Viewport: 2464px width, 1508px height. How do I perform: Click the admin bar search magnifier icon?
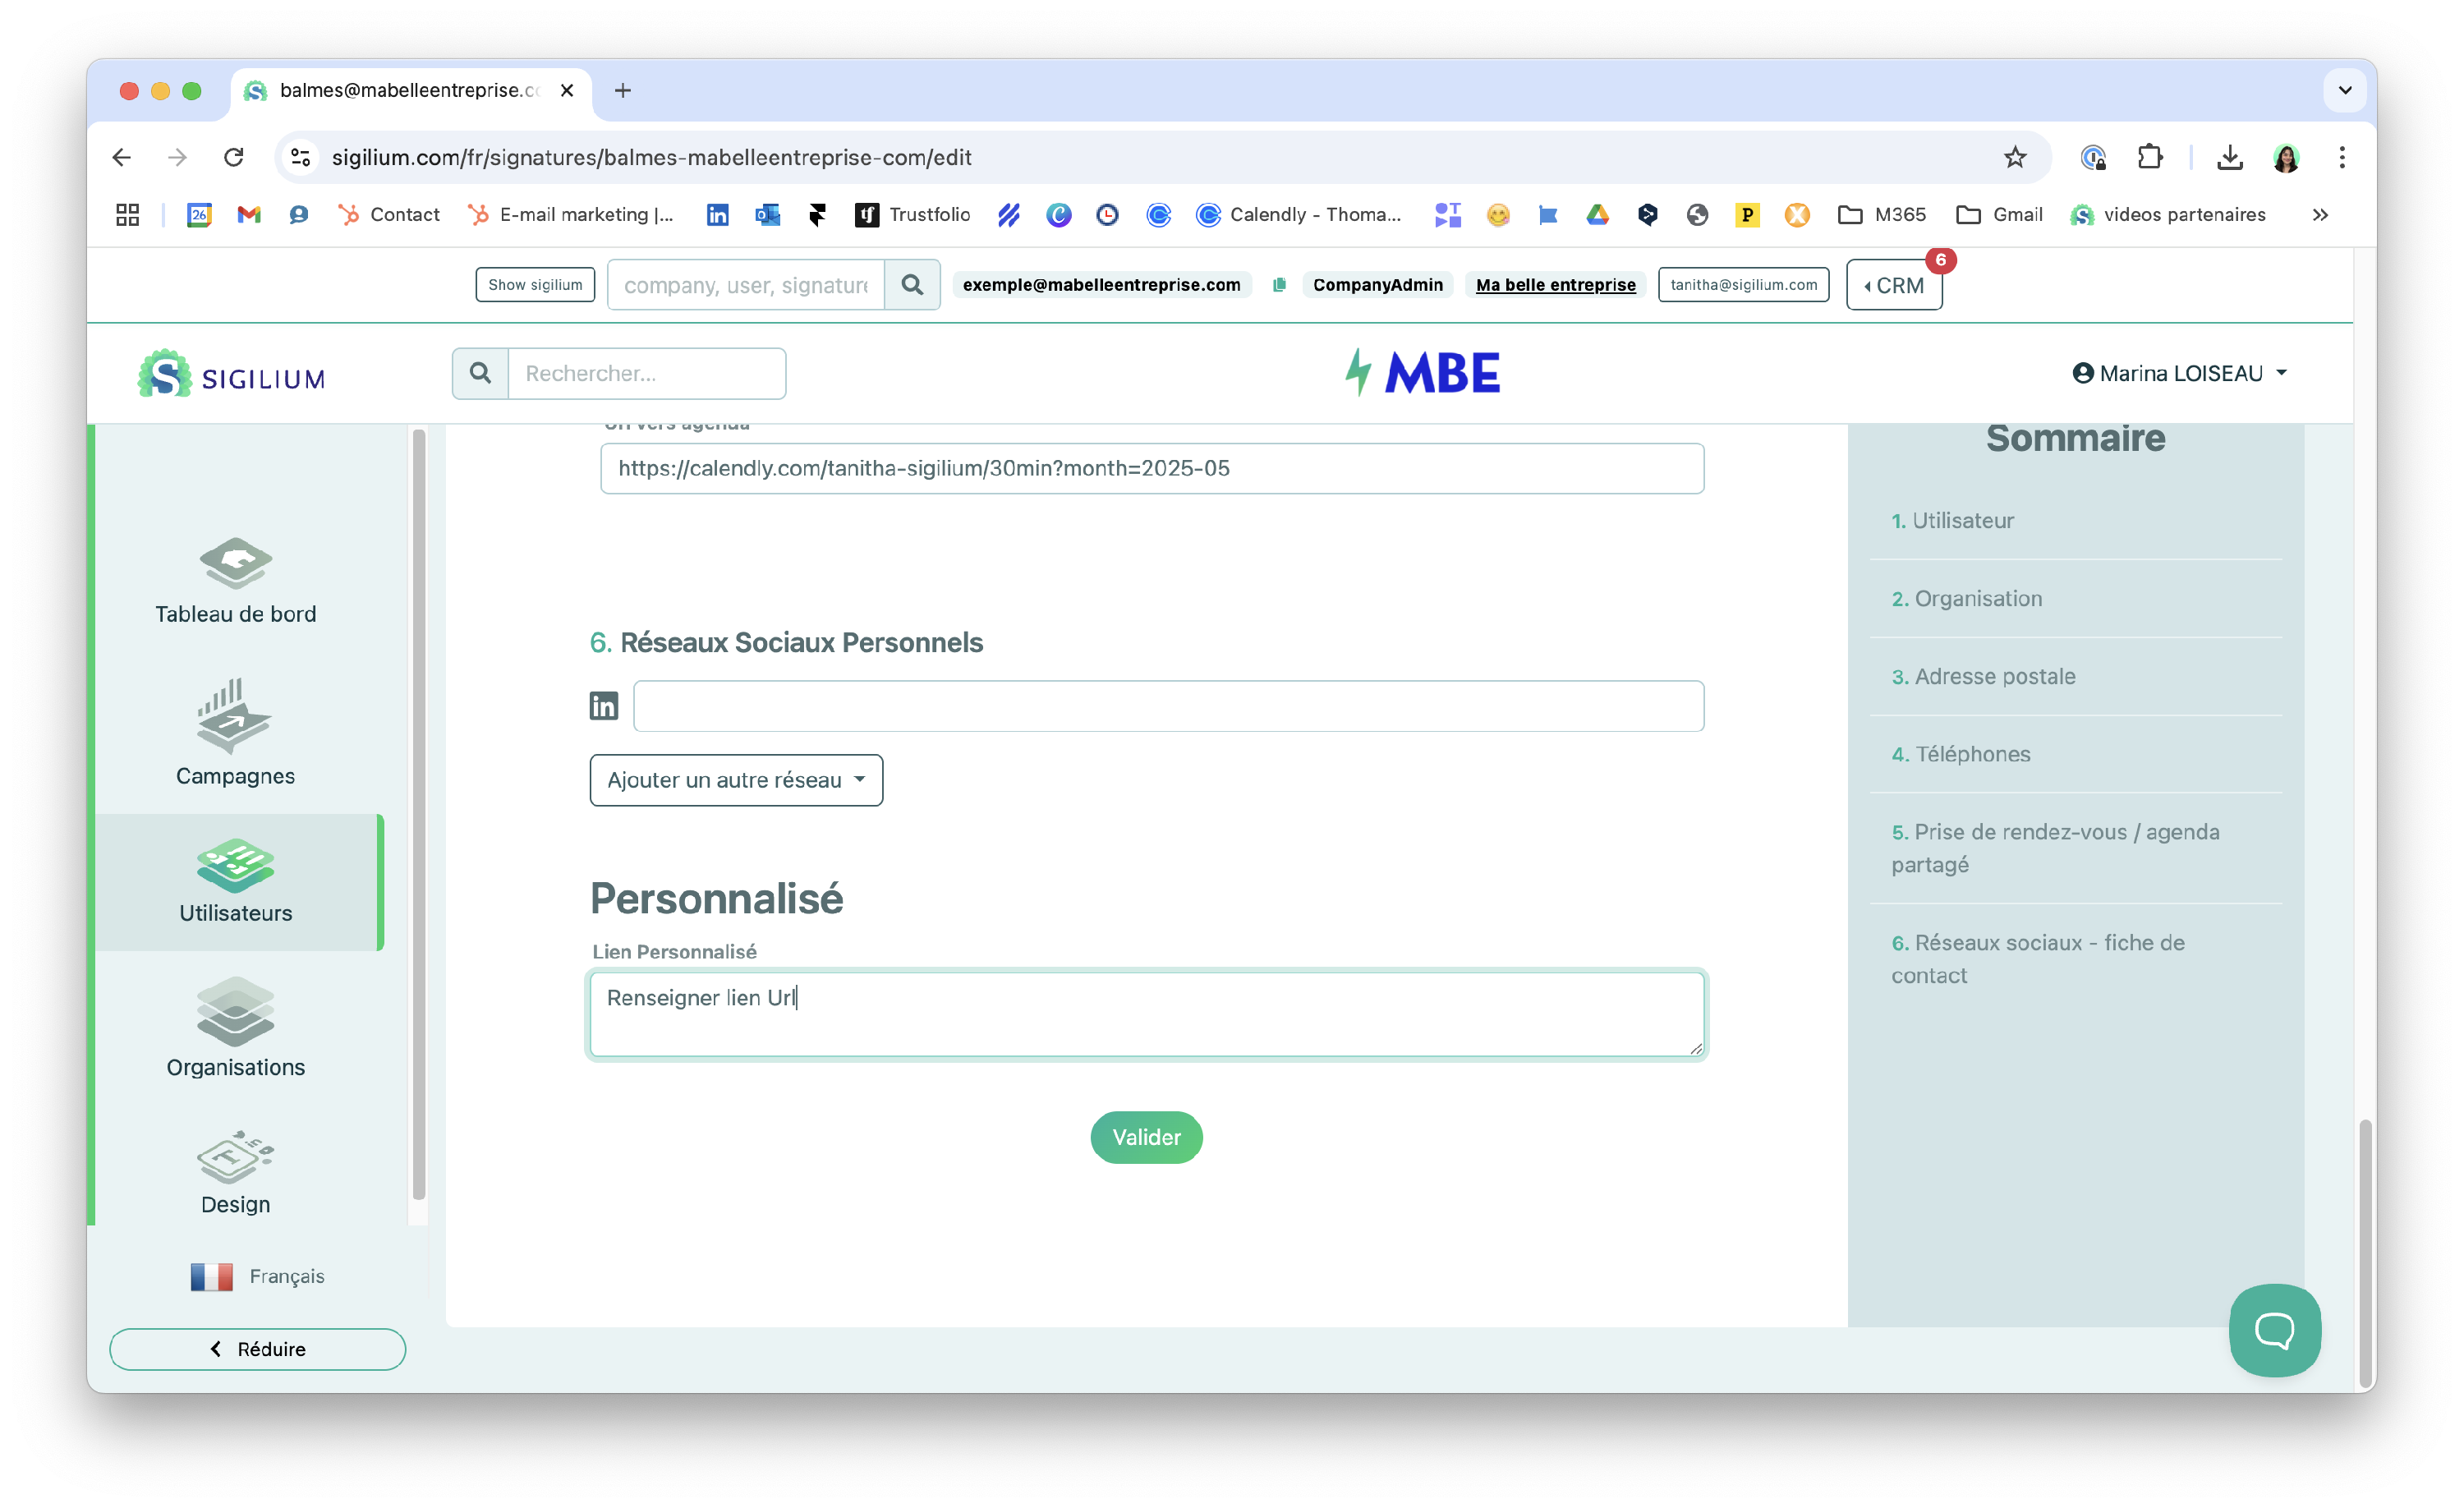912,285
